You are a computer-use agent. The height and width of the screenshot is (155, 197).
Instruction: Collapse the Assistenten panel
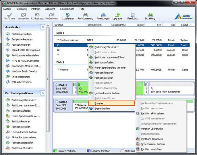43,27
